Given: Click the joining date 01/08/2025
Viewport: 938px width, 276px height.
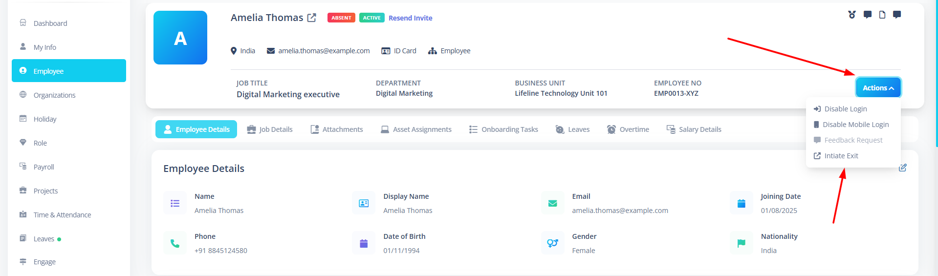Looking at the screenshot, I should [x=779, y=211].
